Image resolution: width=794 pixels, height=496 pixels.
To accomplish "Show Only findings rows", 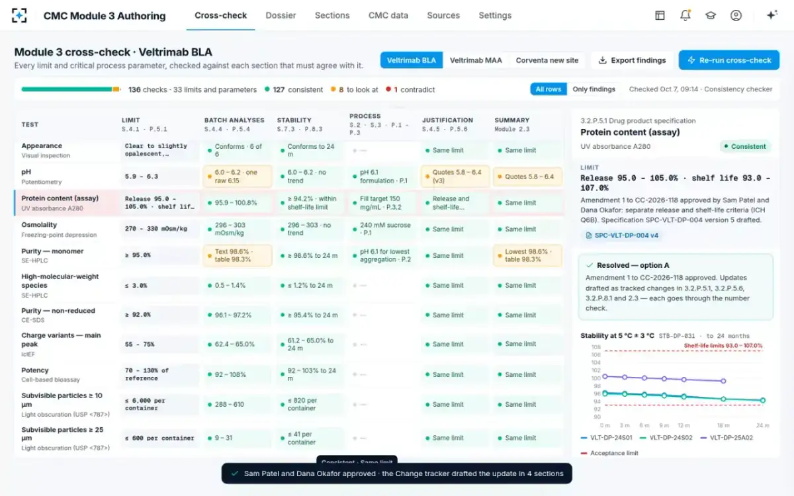I will click(x=594, y=89).
